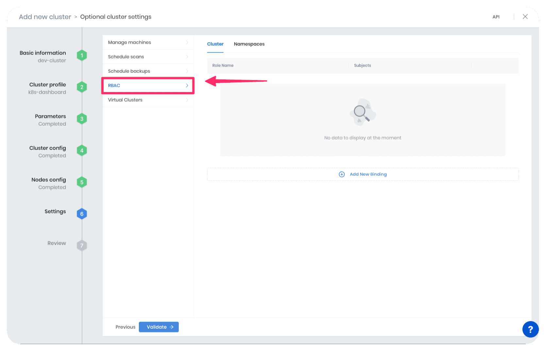Click Completed under Cluster config

52,156
